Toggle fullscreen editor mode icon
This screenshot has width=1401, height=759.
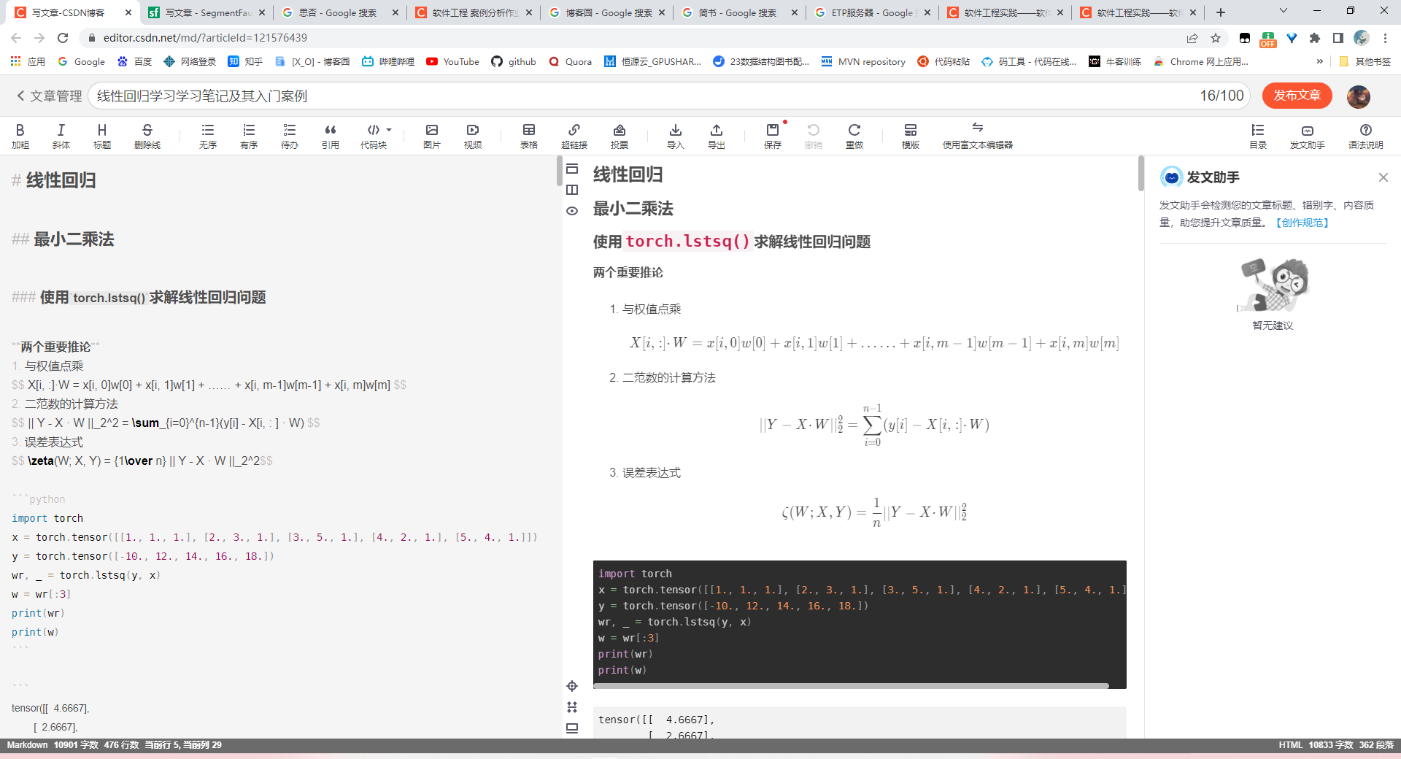click(x=572, y=707)
